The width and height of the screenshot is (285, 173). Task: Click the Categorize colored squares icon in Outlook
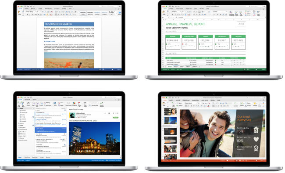click(x=74, y=104)
